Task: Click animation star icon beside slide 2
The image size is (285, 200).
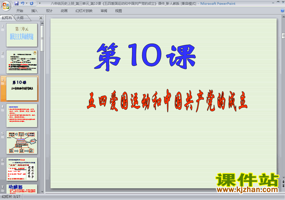Action: coord(3,56)
